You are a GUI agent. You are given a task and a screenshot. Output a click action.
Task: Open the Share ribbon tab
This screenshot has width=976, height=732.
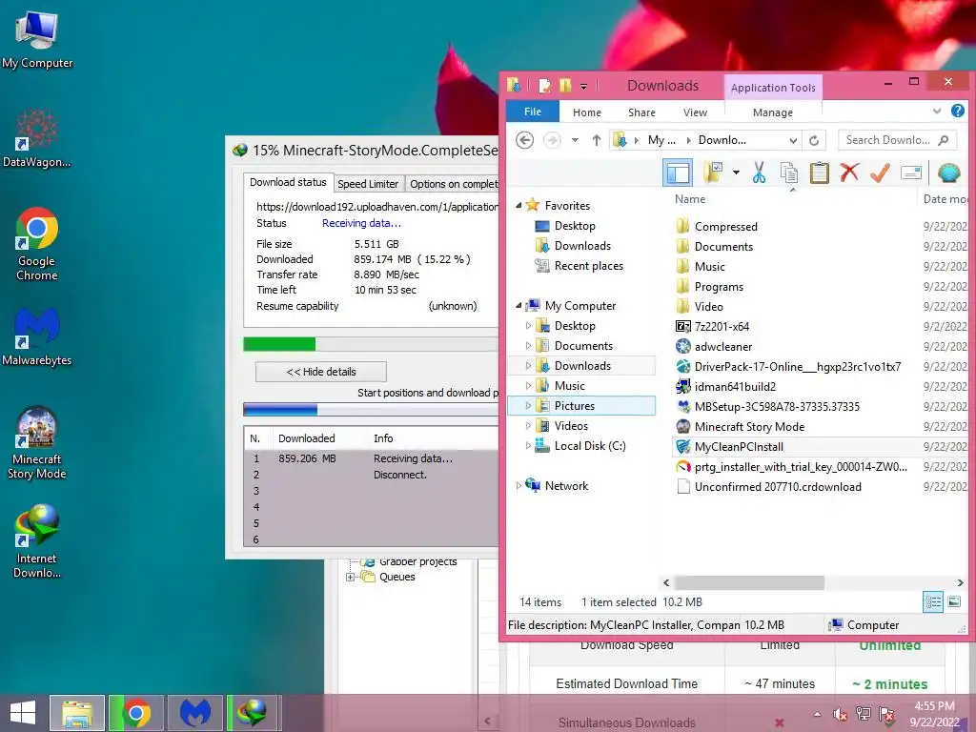click(641, 112)
